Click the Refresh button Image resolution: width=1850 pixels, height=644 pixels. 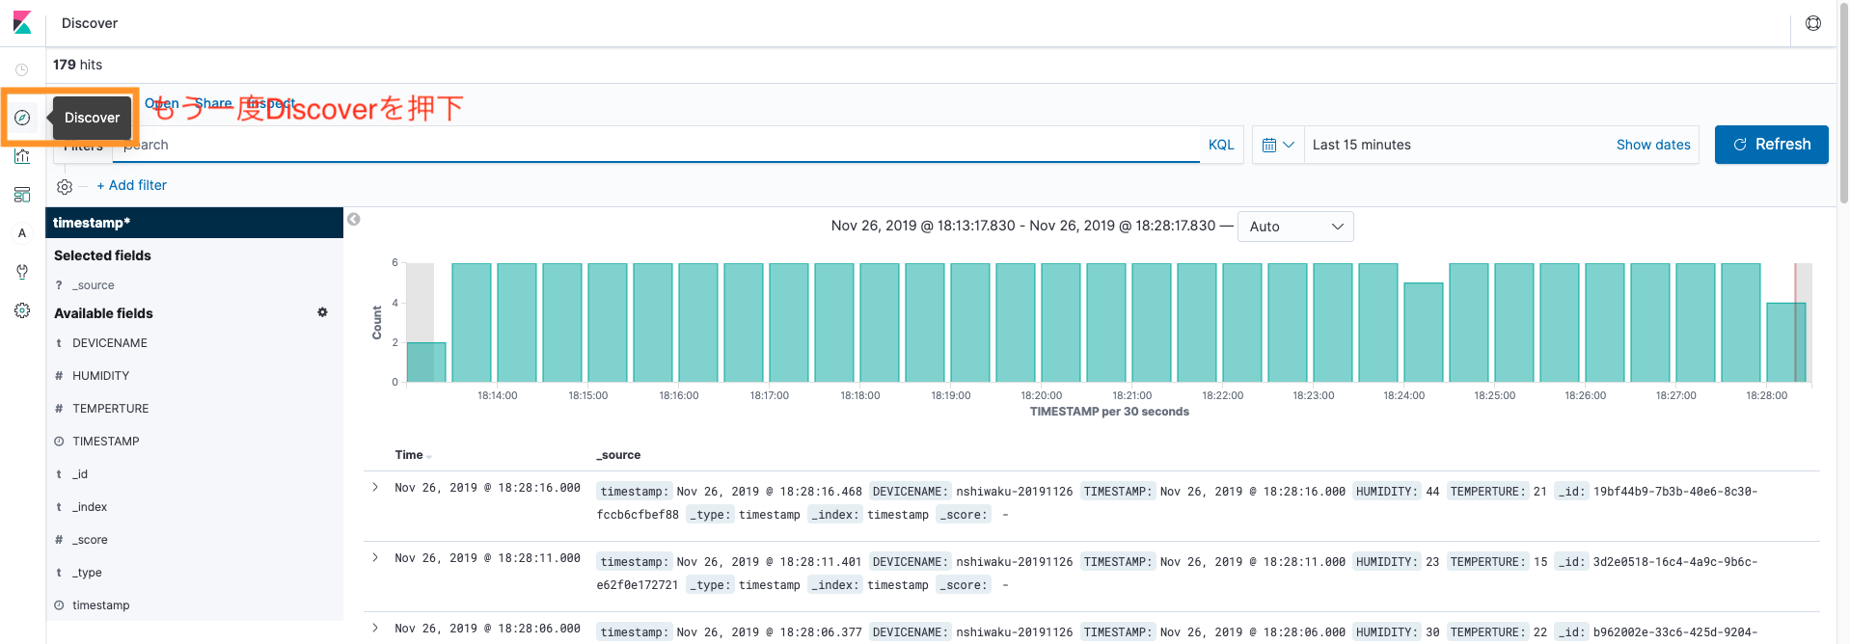click(1771, 145)
